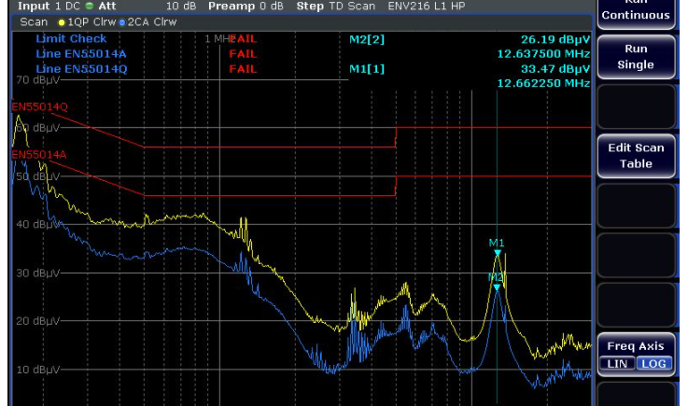Switch frequency axis to LIN
688x406 pixels.
click(616, 363)
